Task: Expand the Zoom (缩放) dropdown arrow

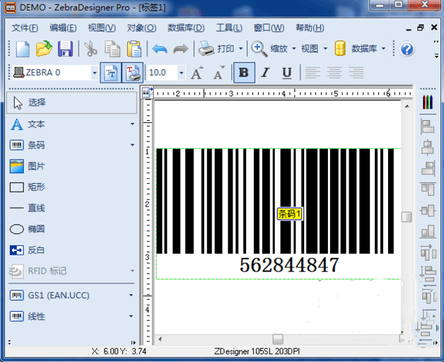Action: point(293,49)
